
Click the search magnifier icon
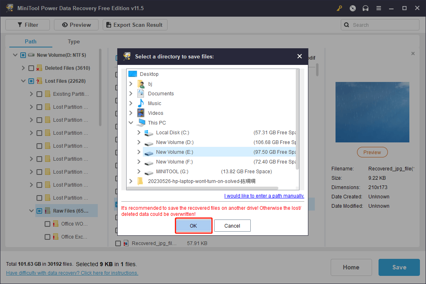[346, 25]
